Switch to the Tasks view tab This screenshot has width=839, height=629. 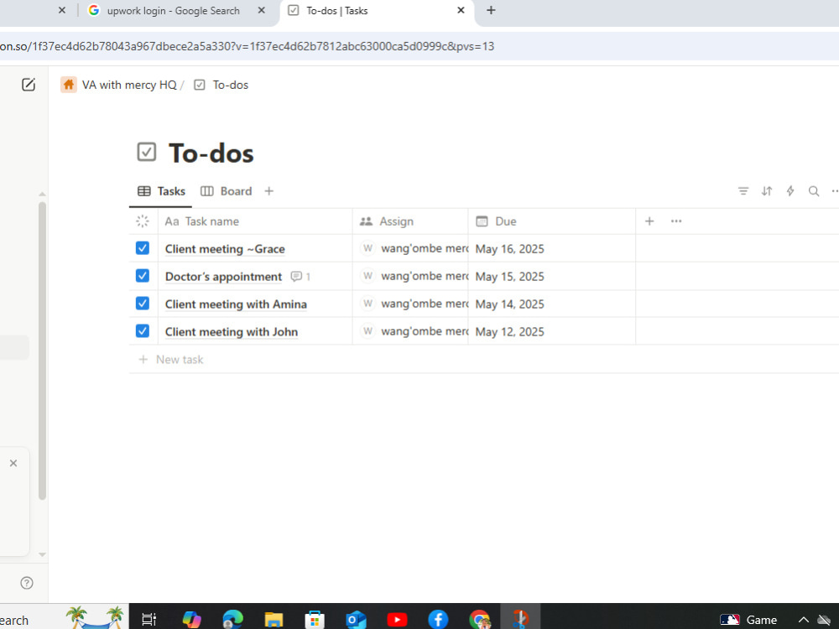(x=161, y=191)
